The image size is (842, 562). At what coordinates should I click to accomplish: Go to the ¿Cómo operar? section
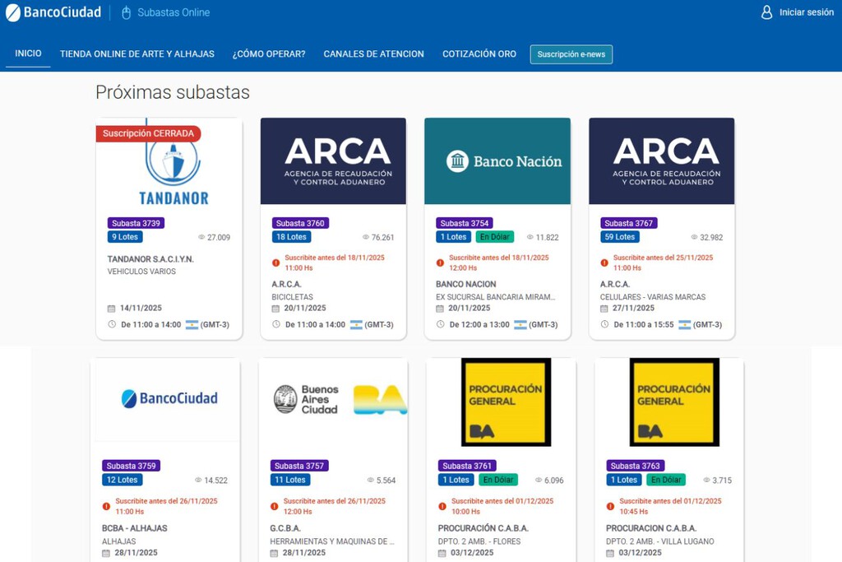(x=269, y=53)
